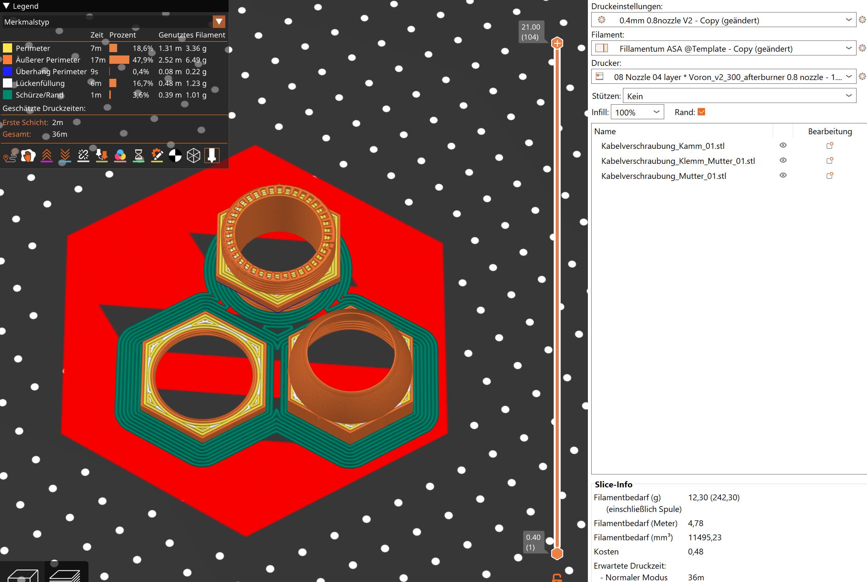The height and width of the screenshot is (582, 867).
Task: Click Normaler Modus print time 36m
Action: 696,577
